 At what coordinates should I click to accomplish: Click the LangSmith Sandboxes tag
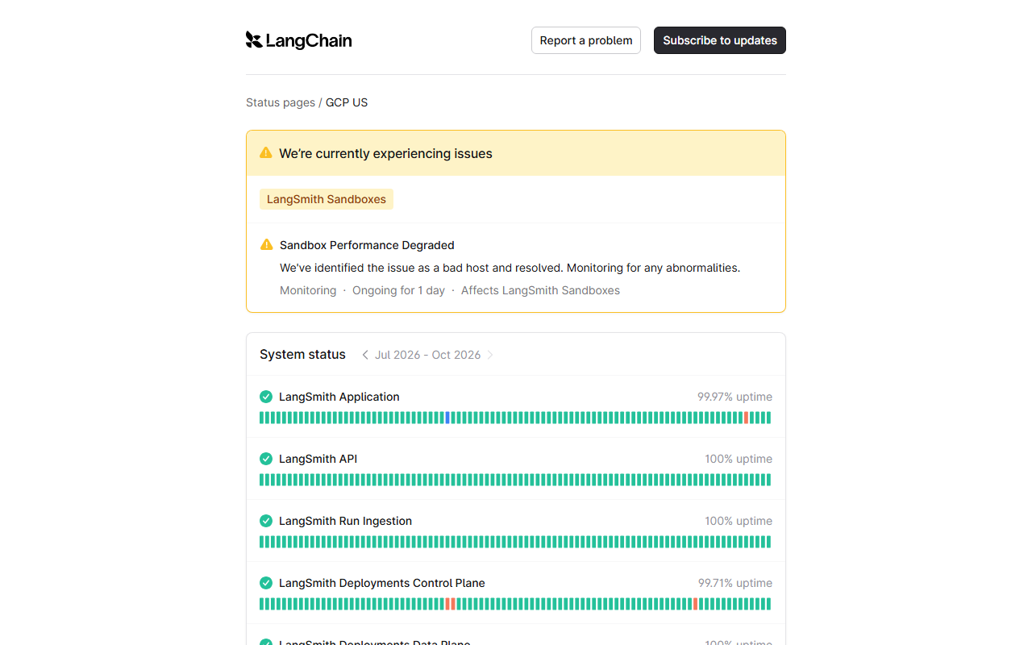tap(327, 199)
